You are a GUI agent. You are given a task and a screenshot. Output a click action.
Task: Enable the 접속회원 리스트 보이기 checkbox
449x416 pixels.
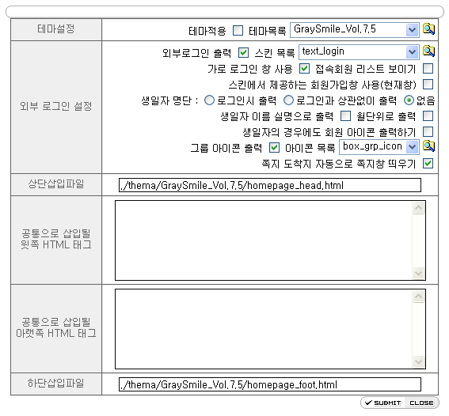[428, 69]
